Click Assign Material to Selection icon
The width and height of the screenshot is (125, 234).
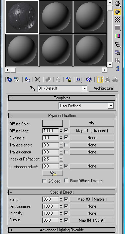(27, 80)
